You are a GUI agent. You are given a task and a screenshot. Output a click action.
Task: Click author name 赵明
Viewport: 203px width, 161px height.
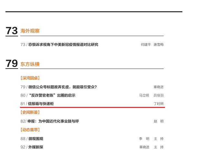click(158, 121)
